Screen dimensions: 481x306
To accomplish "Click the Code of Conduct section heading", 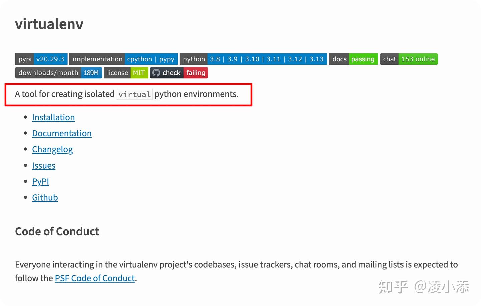I will click(57, 231).
